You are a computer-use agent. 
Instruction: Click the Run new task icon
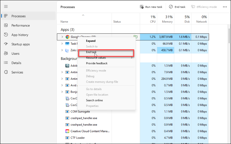[x=141, y=7]
